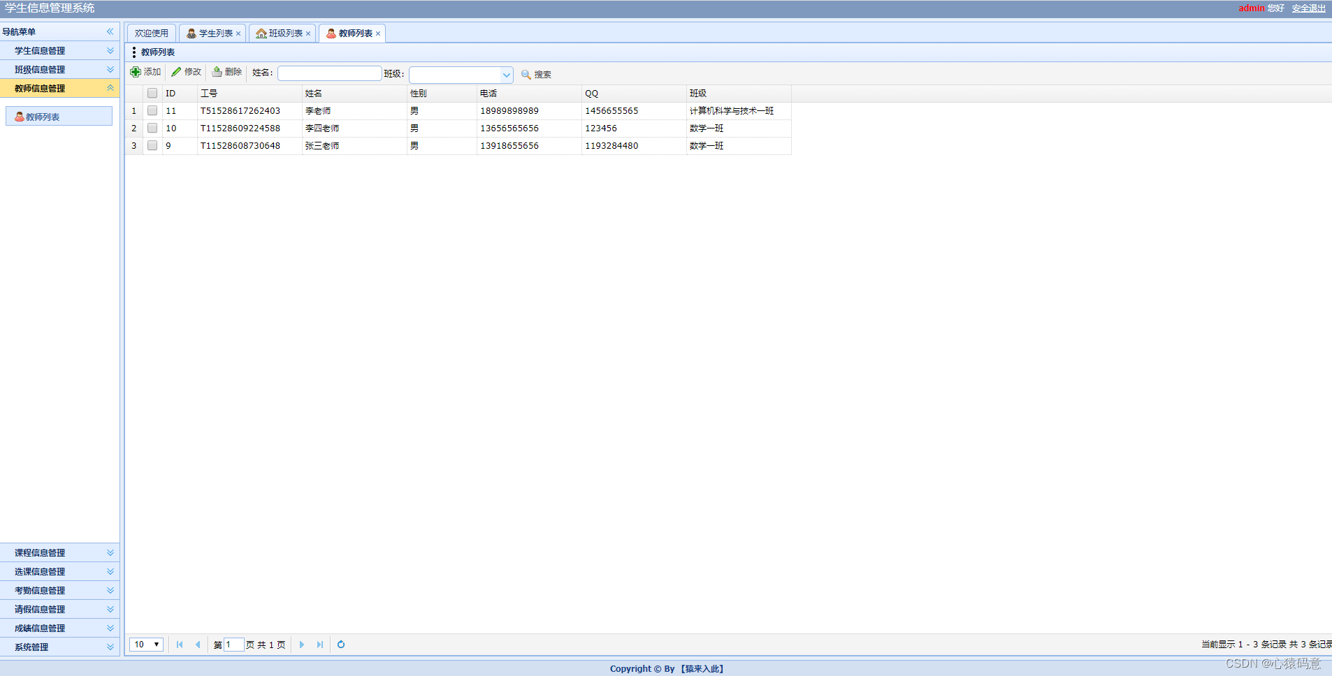Select the 修改 (edit) pencil icon
Screen dimensions: 1332x676
(177, 72)
